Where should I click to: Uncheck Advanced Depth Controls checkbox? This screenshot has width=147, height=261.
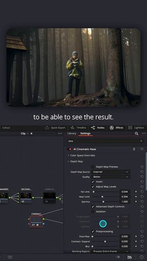93,207
